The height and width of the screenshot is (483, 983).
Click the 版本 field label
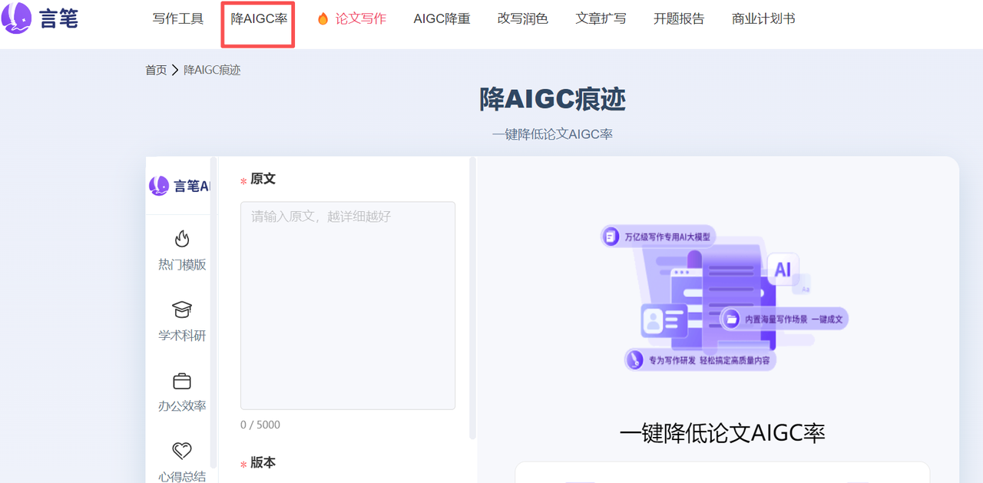[263, 462]
